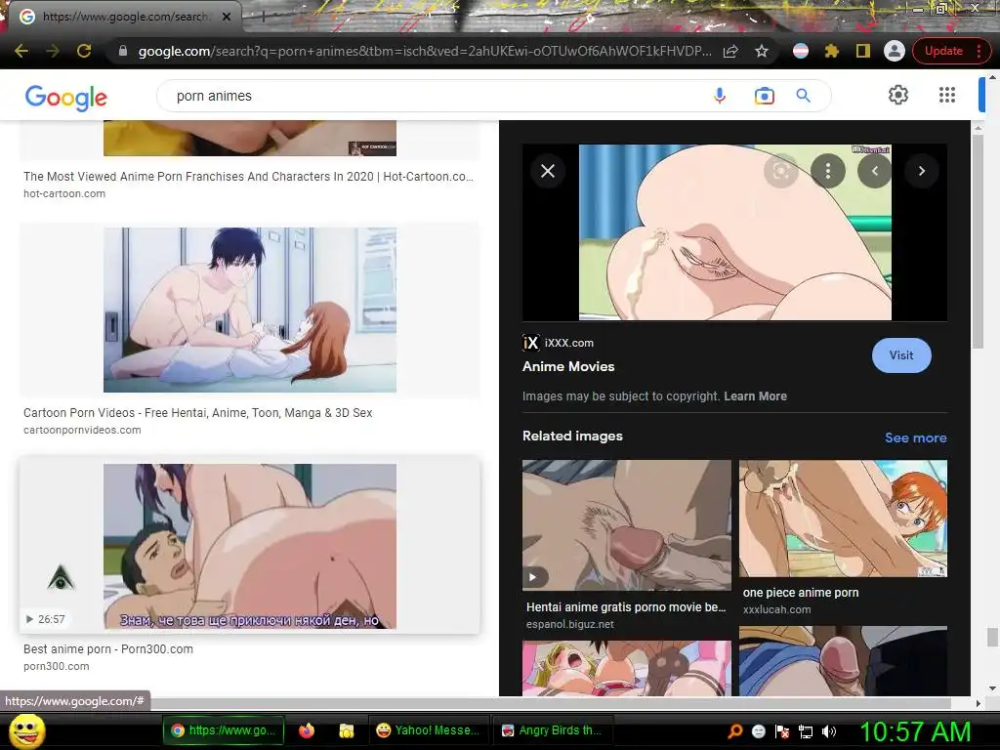Click the Google Lens icon on preview
This screenshot has width=1000, height=750.
pos(781,171)
